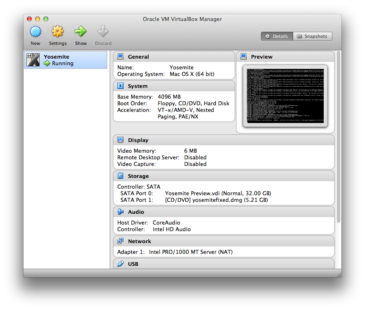365x310 pixels.
Task: Click the New virtual machine icon
Action: [36, 31]
